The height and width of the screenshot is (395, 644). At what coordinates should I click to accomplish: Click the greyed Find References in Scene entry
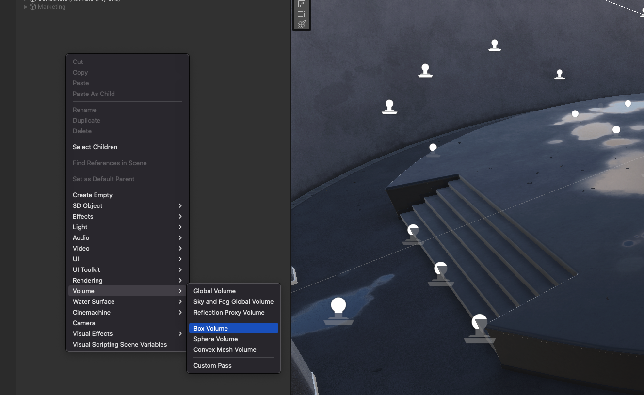coord(128,163)
